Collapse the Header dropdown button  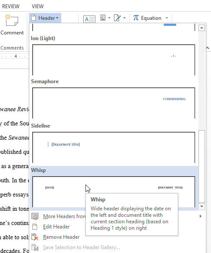[x=45, y=18]
